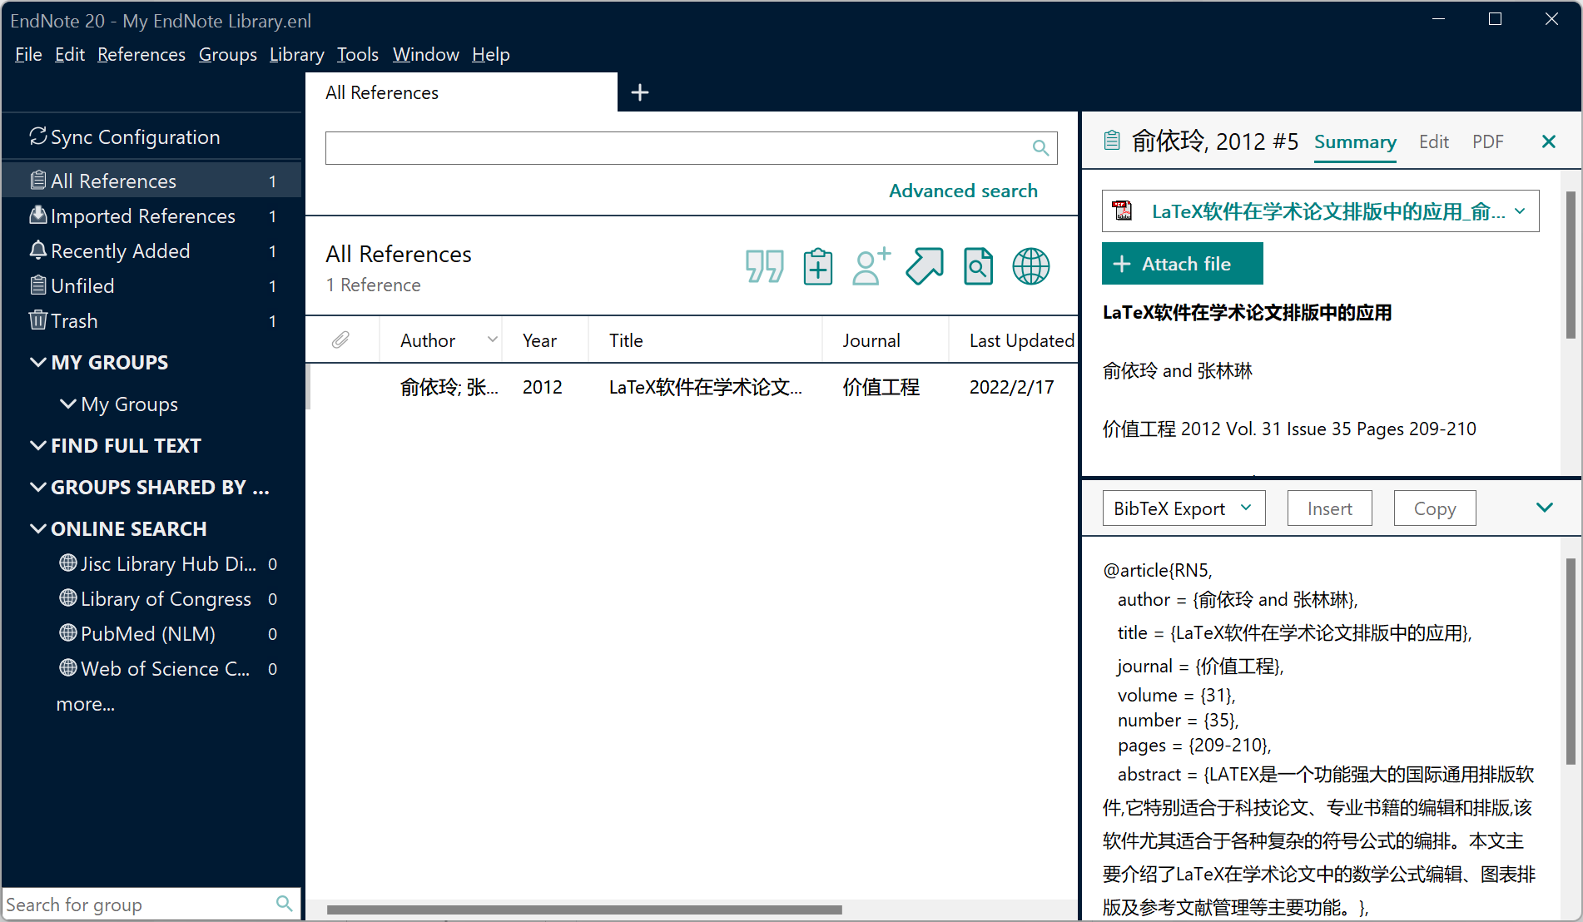Select the All References tab
This screenshot has height=922, width=1583.
tap(462, 92)
